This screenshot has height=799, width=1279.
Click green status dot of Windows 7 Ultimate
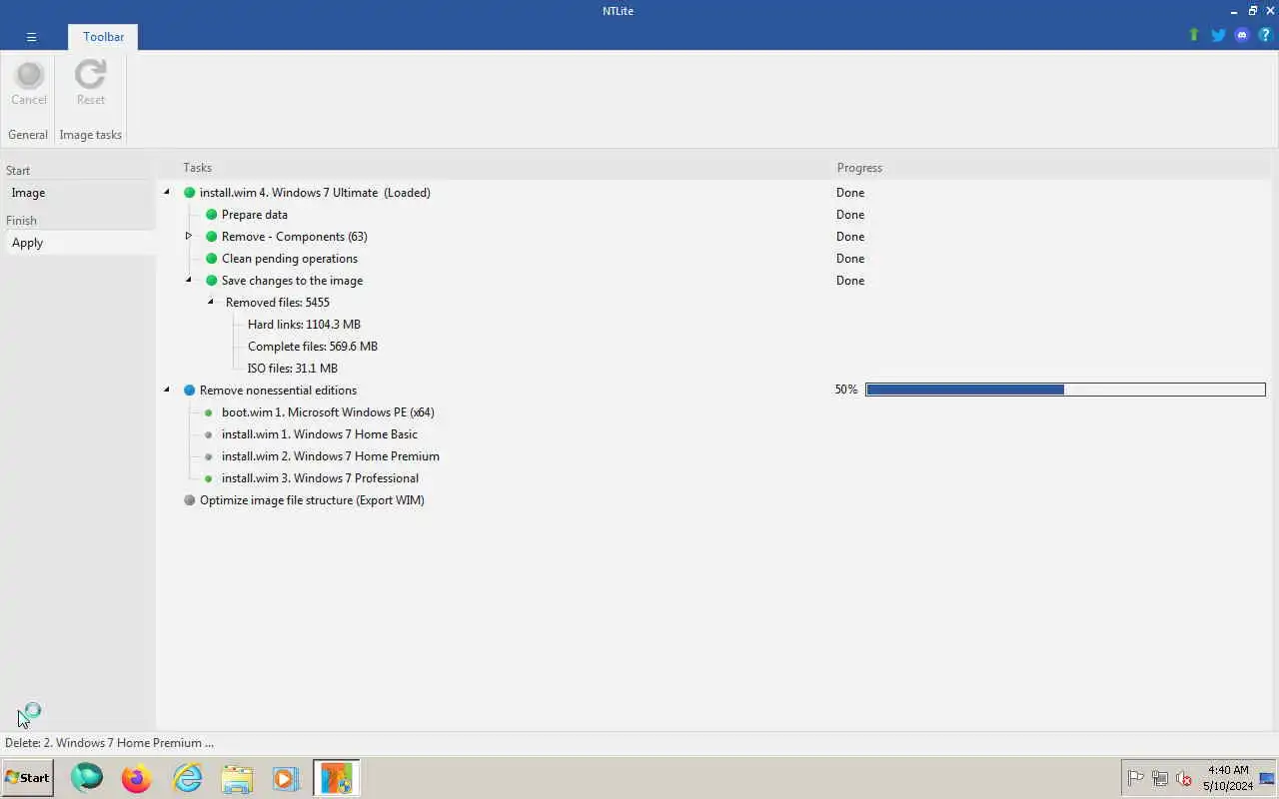click(189, 193)
